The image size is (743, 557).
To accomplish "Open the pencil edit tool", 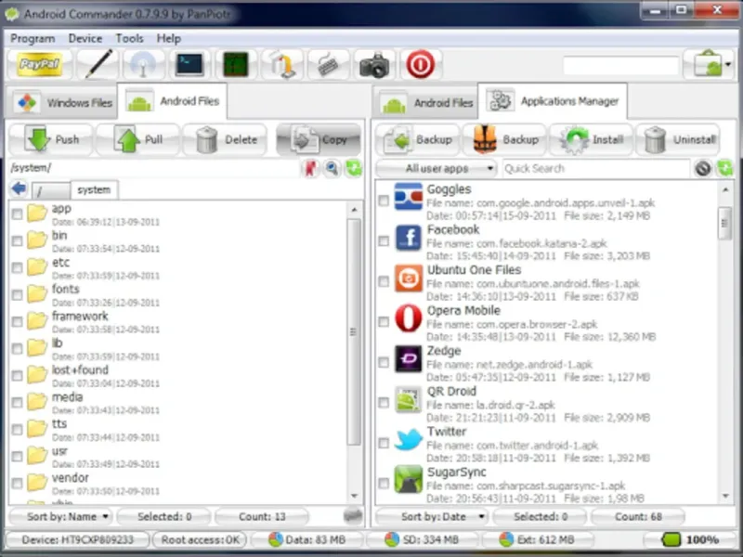I will pyautogui.click(x=98, y=64).
